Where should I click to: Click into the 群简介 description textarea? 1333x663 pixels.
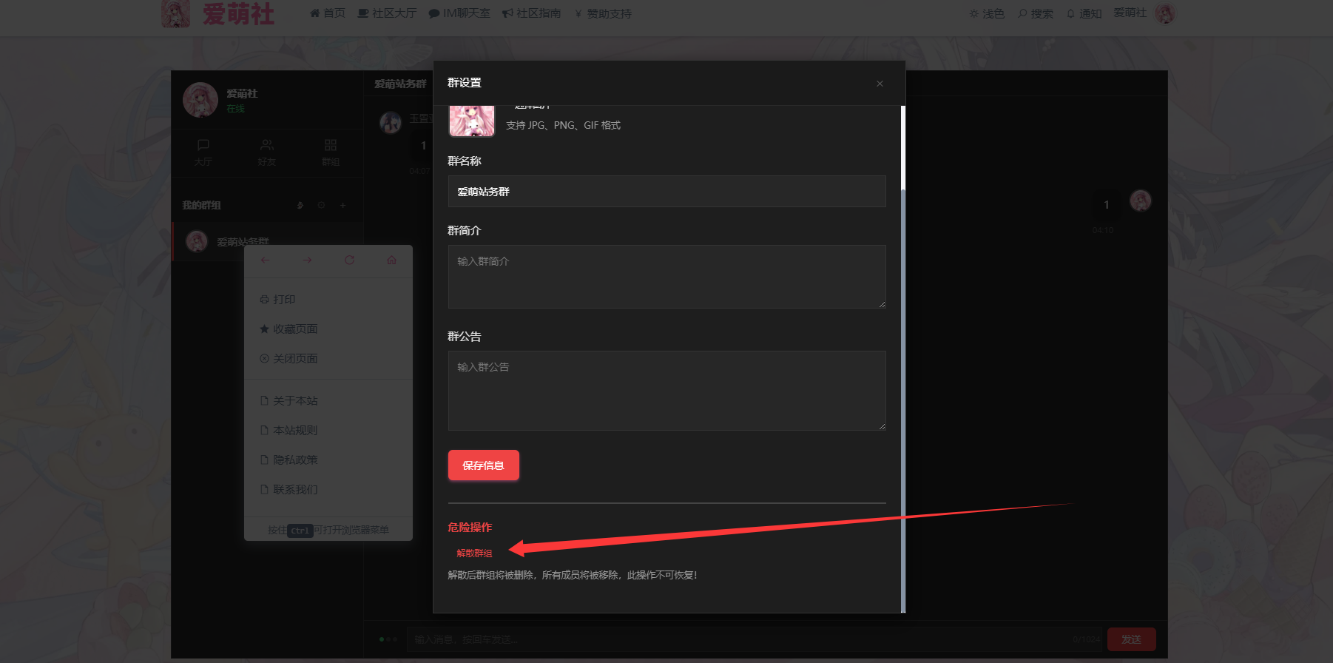point(666,277)
